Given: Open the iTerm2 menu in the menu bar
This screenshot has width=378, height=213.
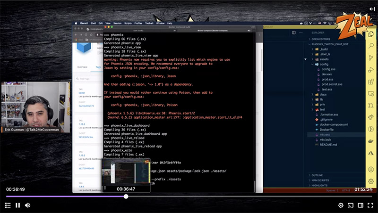Looking at the screenshot, I should [84, 23].
